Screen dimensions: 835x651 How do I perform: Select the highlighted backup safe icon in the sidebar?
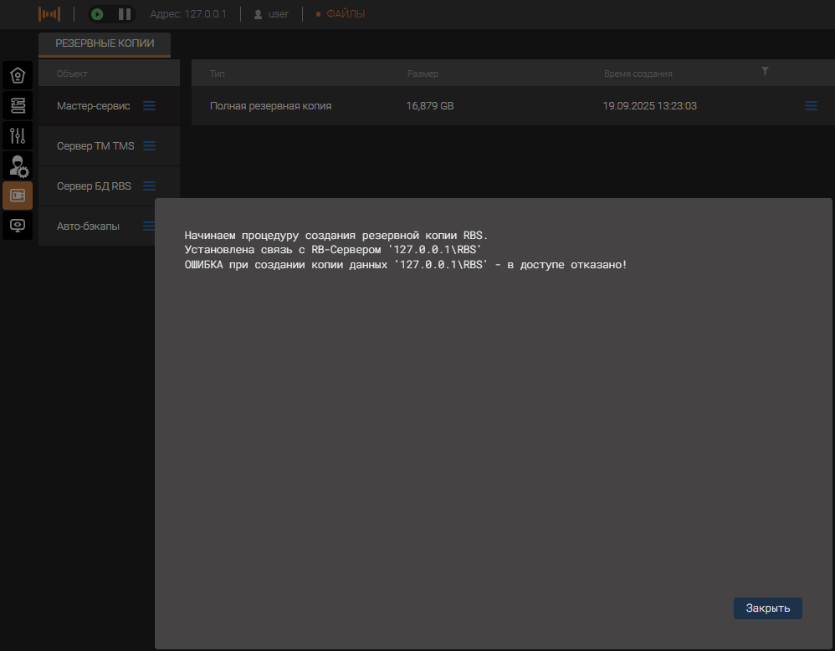pos(18,196)
